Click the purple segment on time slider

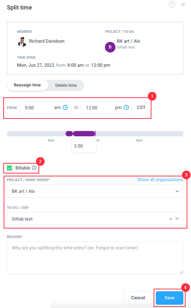(84, 134)
